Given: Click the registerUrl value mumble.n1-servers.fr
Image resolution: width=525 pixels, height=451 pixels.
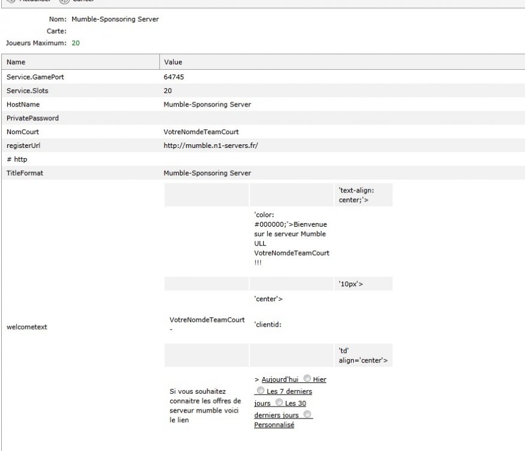Looking at the screenshot, I should (210, 146).
